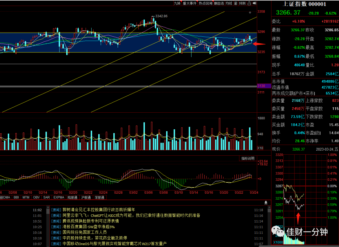Switch to the EXPMA indicator tab
The image size is (339, 247).
point(59,197)
